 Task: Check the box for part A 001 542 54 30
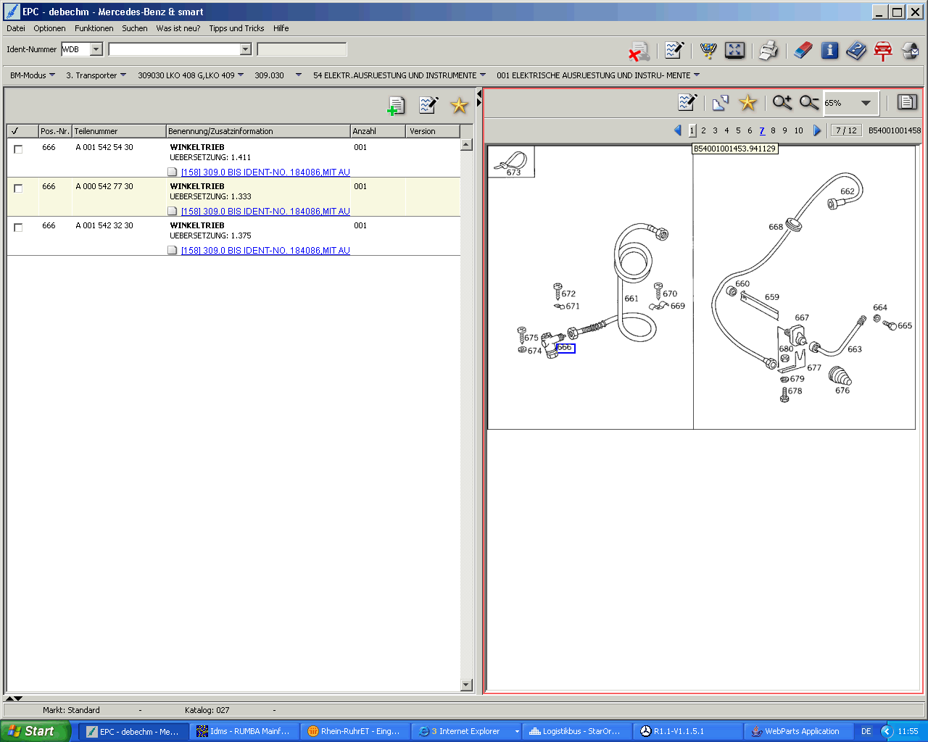pyautogui.click(x=19, y=149)
